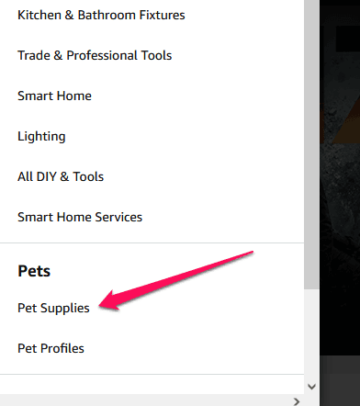Click the Pet Supplies link
Viewport: 360px width, 406px height.
53,308
